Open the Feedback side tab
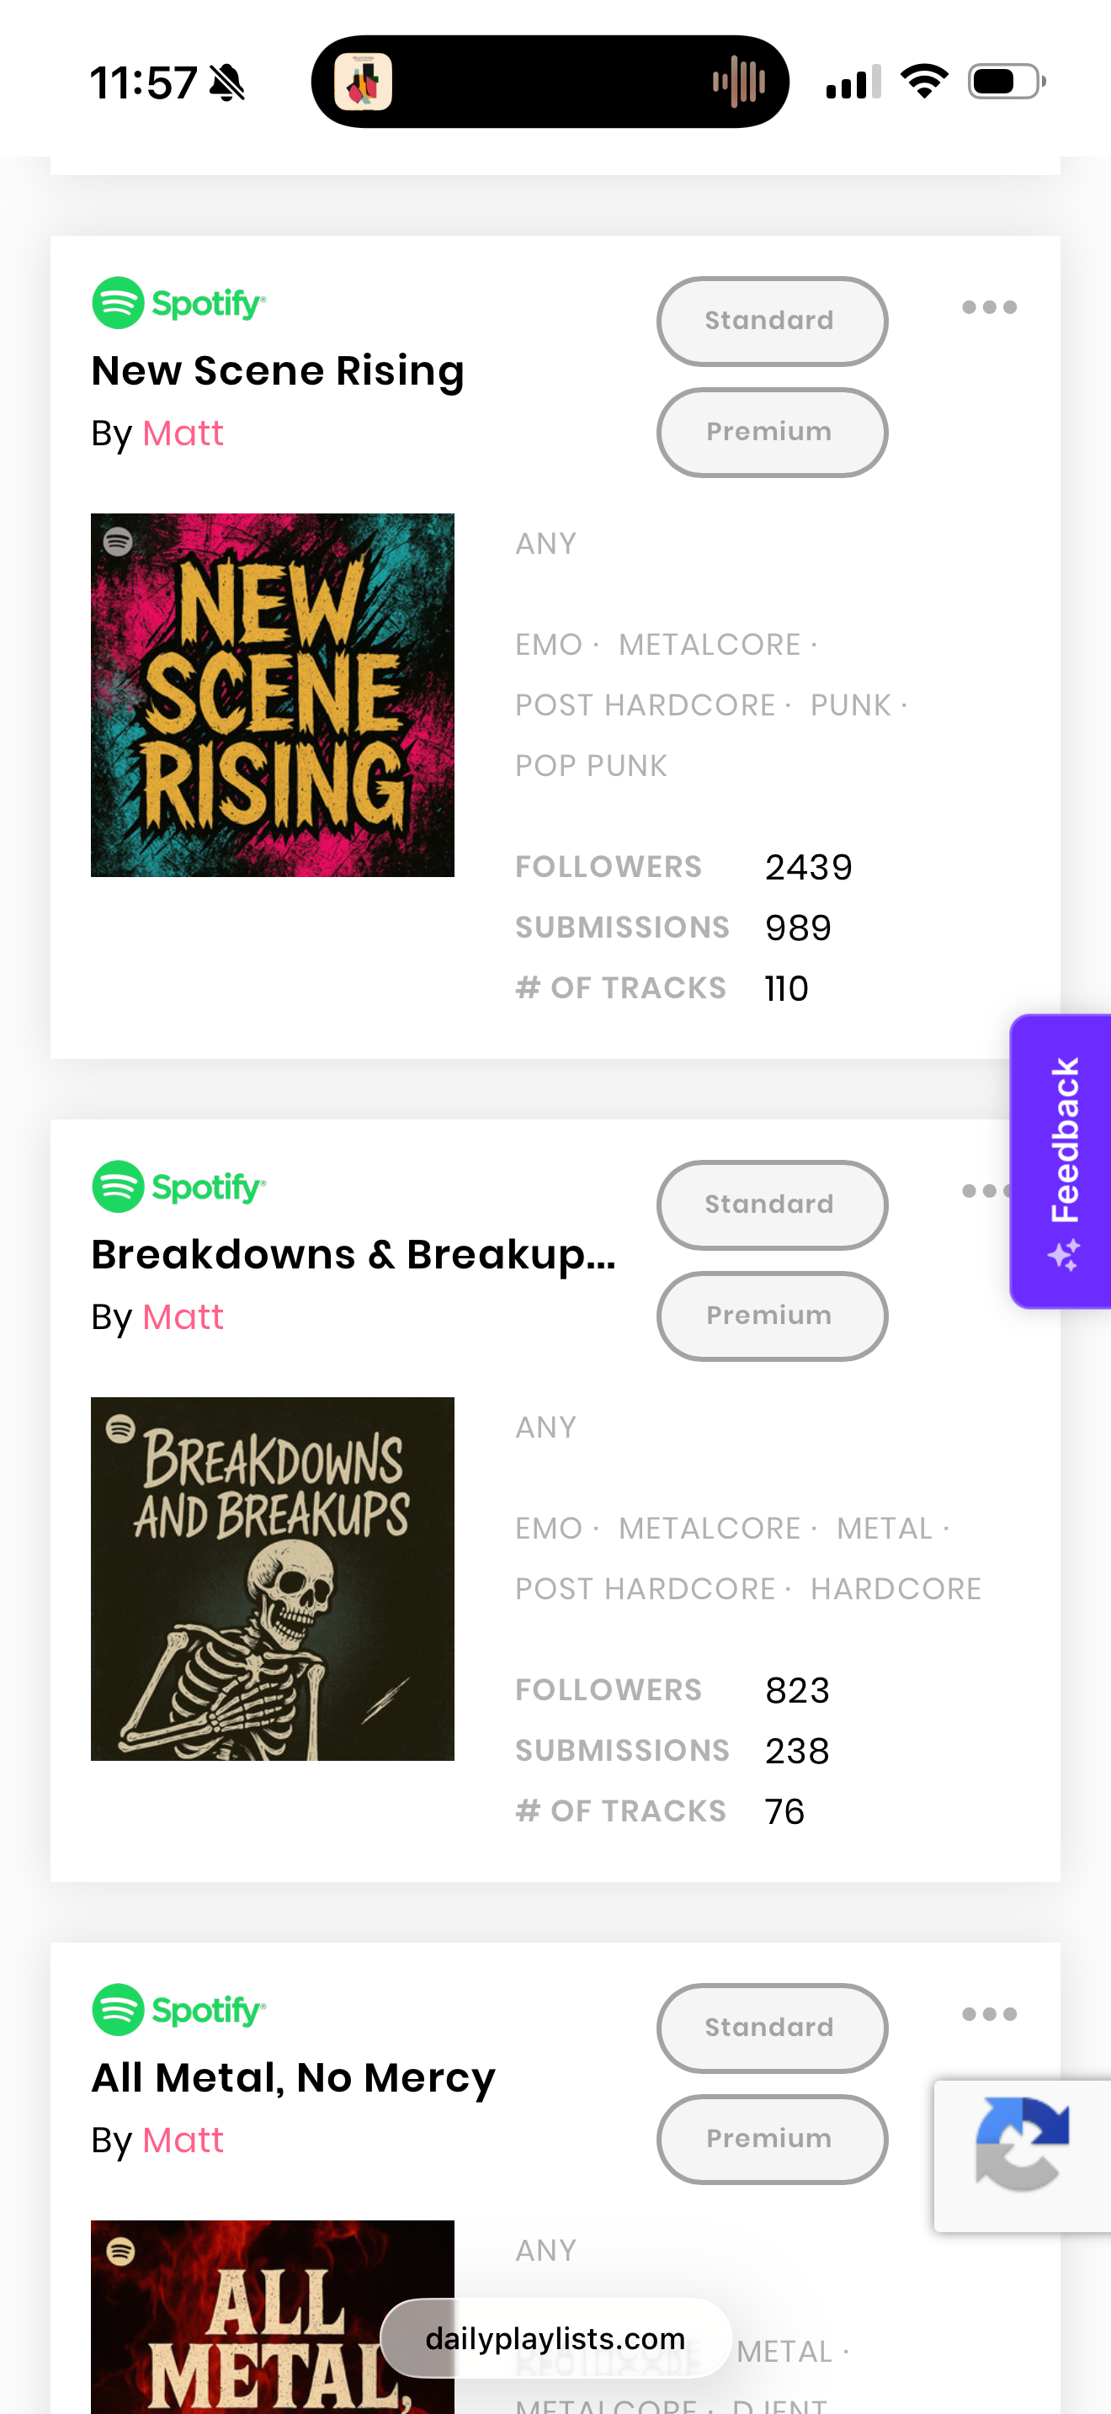 pyautogui.click(x=1061, y=1161)
